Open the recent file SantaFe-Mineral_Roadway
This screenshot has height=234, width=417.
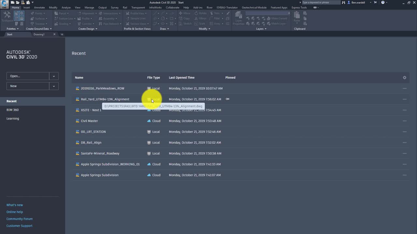pyautogui.click(x=100, y=153)
